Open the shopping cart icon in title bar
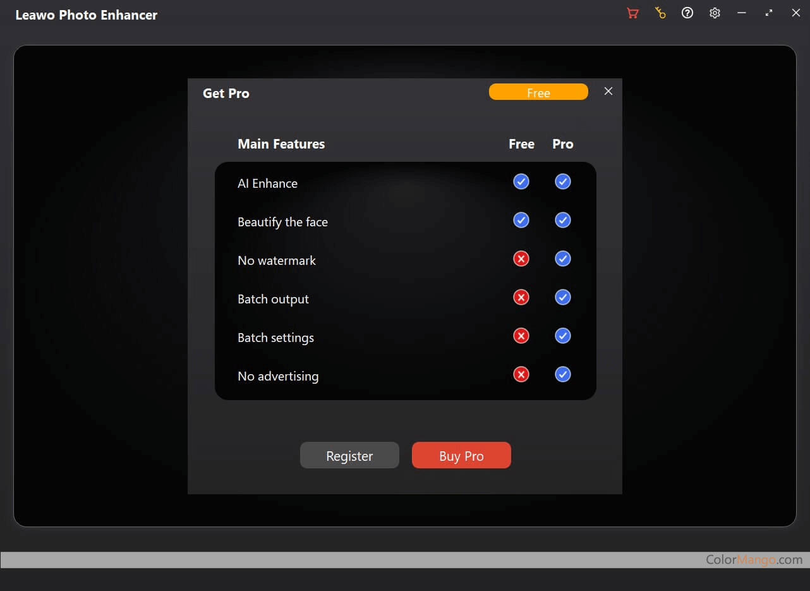The height and width of the screenshot is (591, 810). [x=632, y=13]
